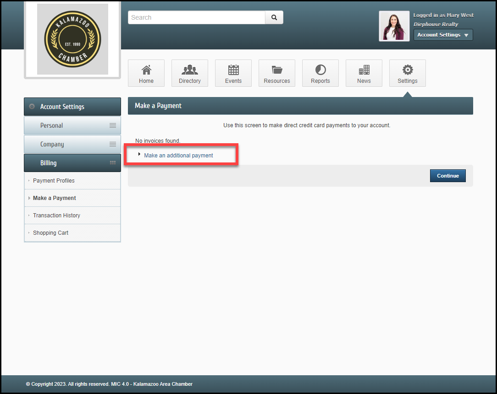Click the Company section lines icon
The image size is (497, 394).
[x=112, y=144]
